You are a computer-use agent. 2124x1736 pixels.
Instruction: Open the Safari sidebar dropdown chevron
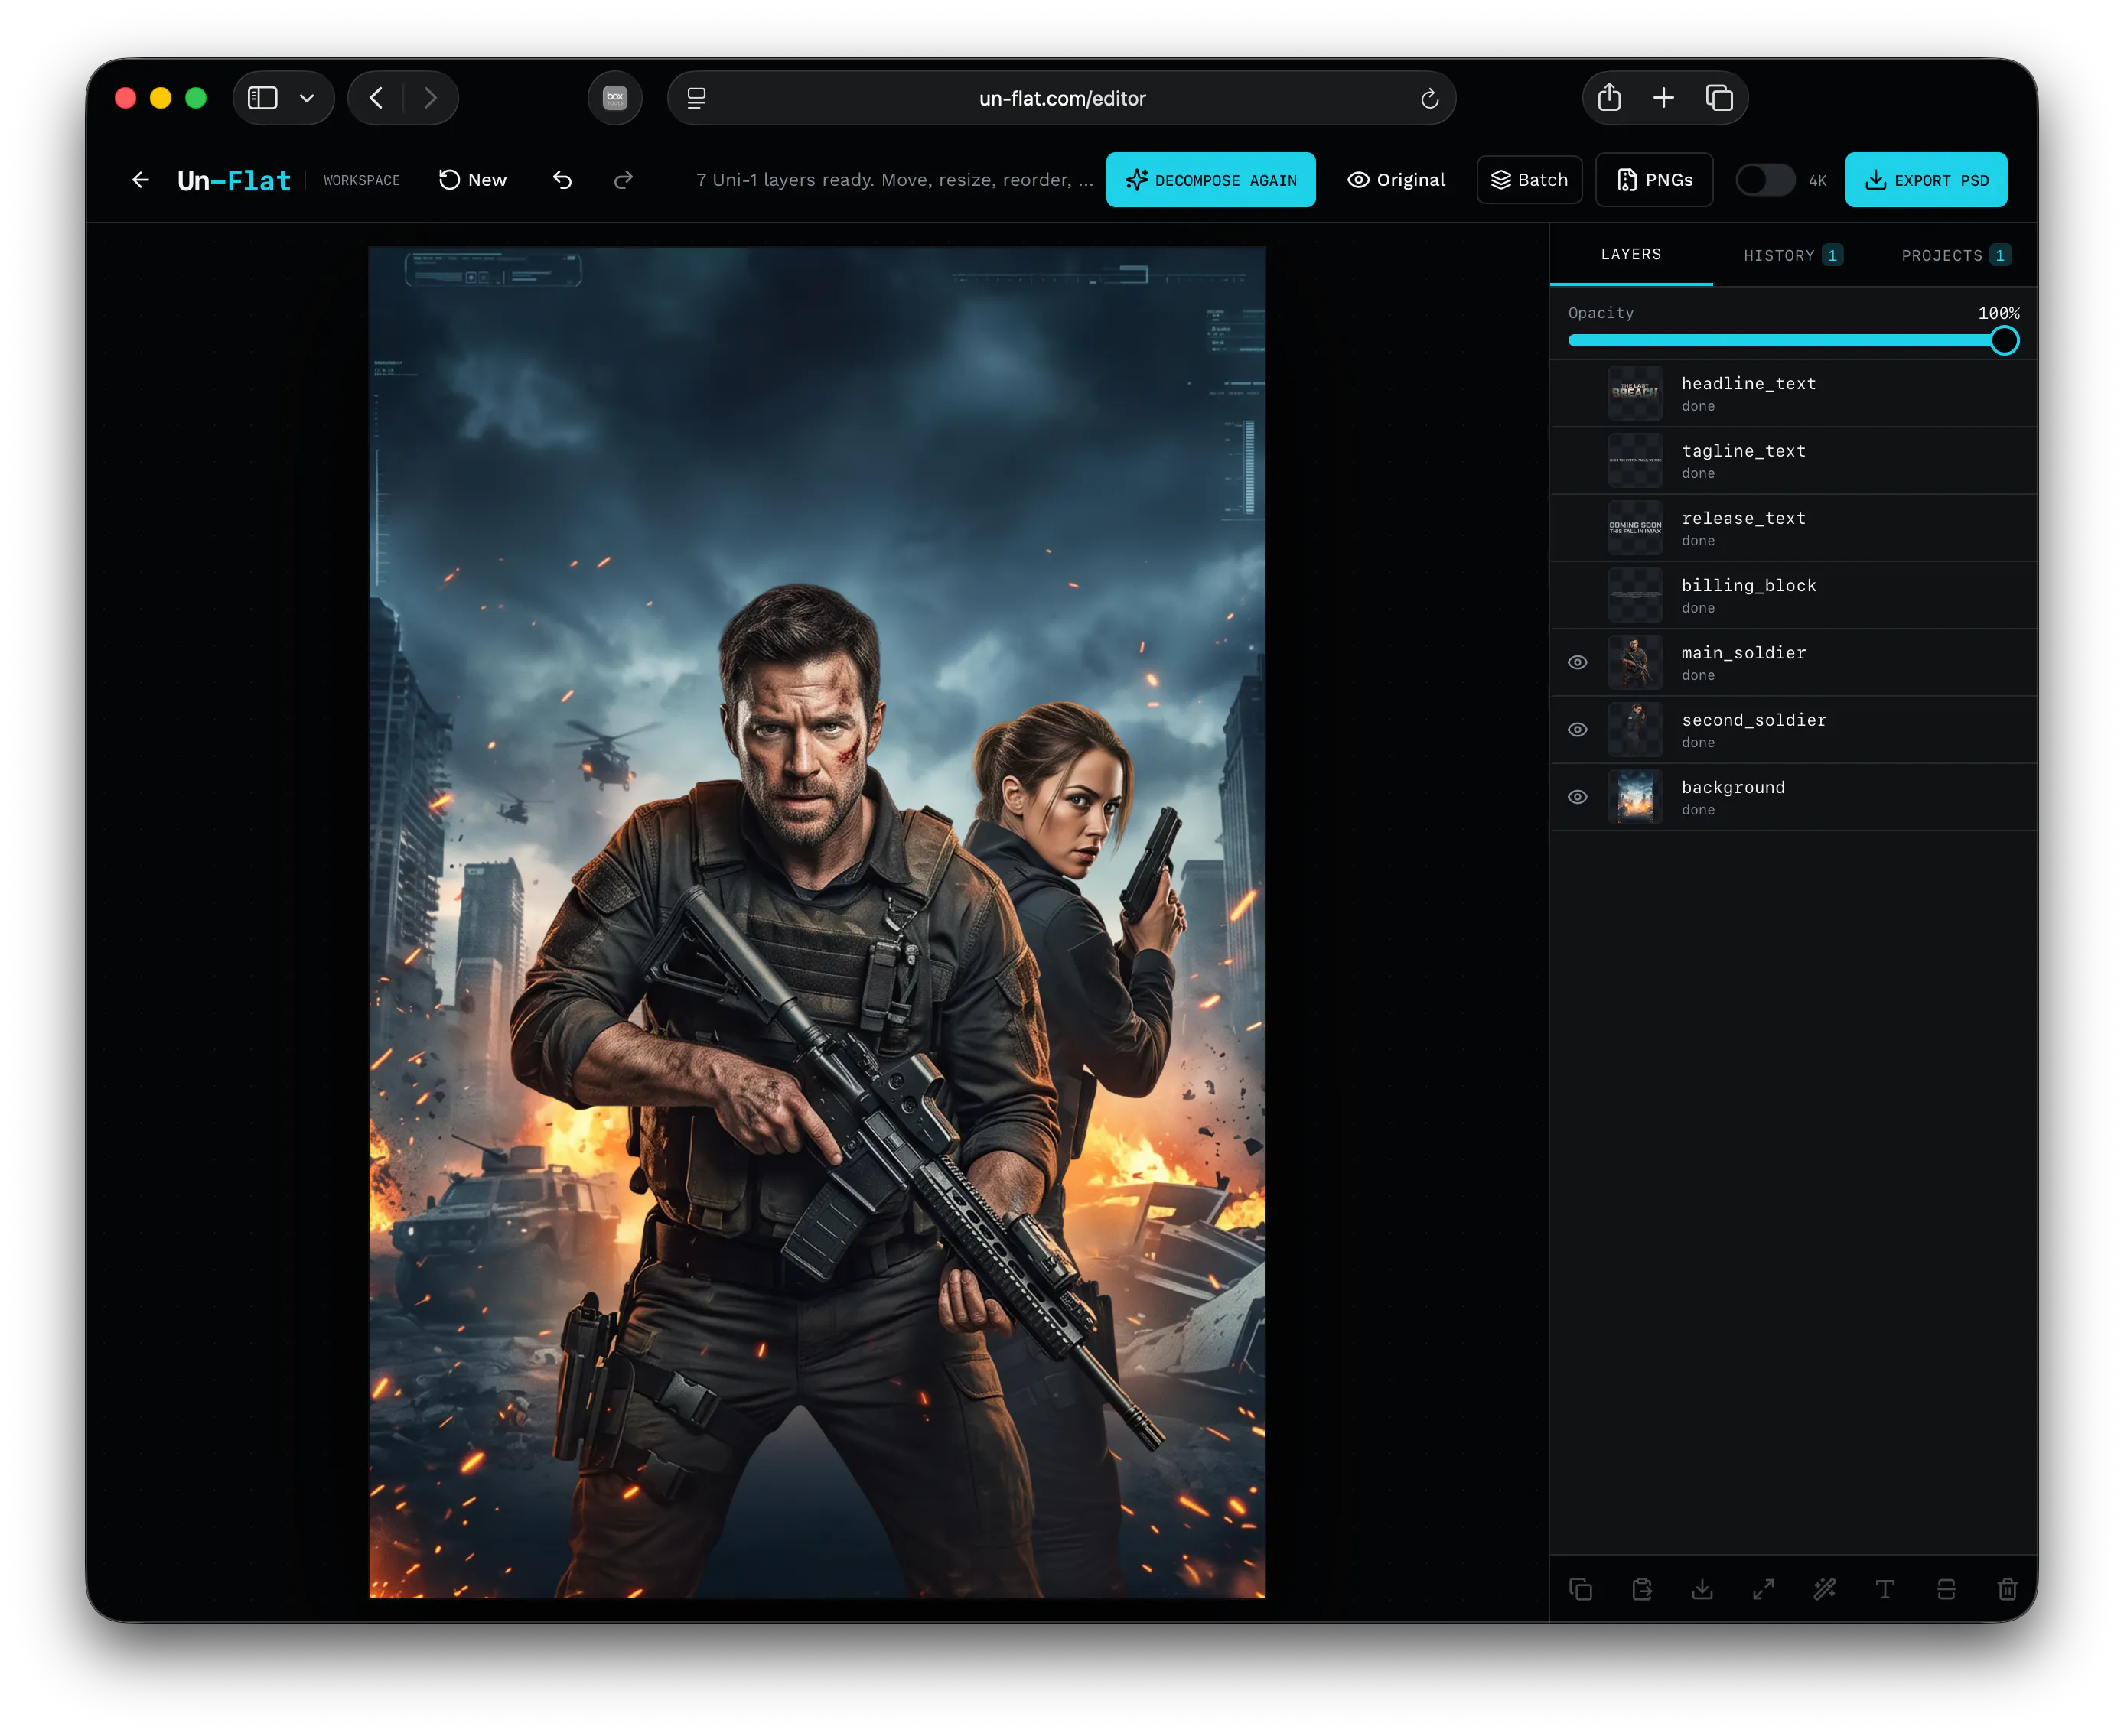pos(307,98)
